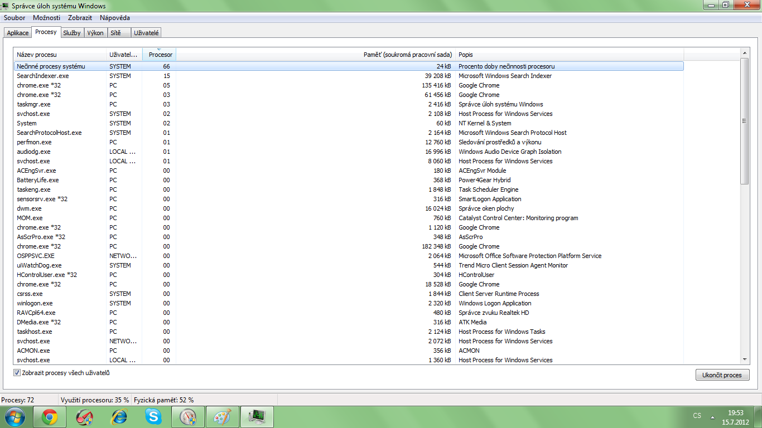Switch to the Služby tab
The height and width of the screenshot is (428, 762).
tap(72, 33)
